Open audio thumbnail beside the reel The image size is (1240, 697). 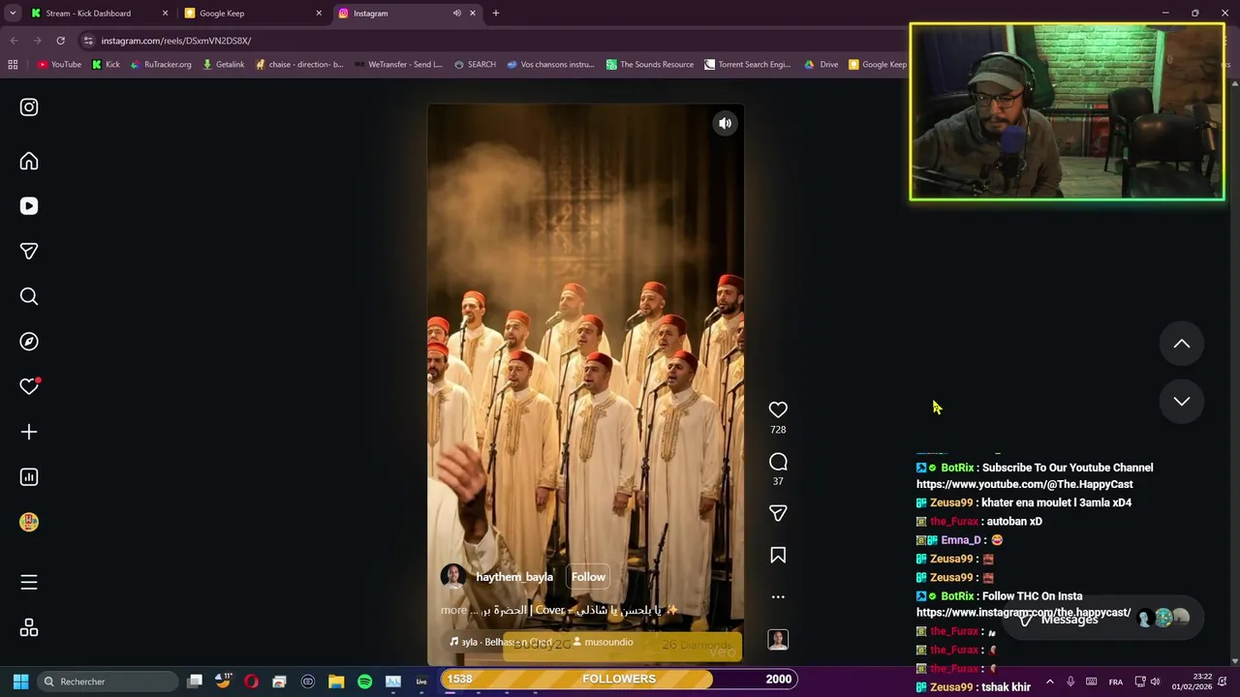click(778, 640)
